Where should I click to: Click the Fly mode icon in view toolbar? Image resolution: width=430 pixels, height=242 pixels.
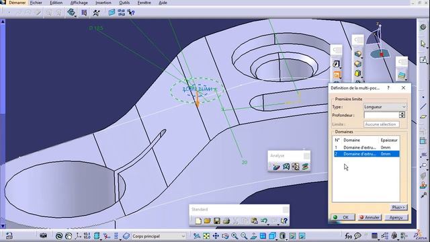(197, 236)
